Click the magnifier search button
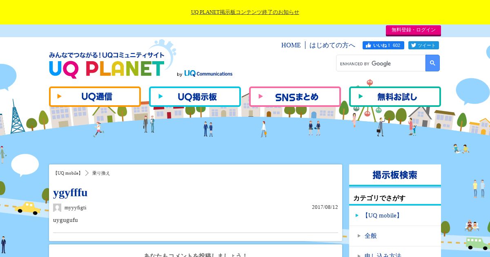Screen dimensions: 490x257 click(432, 63)
